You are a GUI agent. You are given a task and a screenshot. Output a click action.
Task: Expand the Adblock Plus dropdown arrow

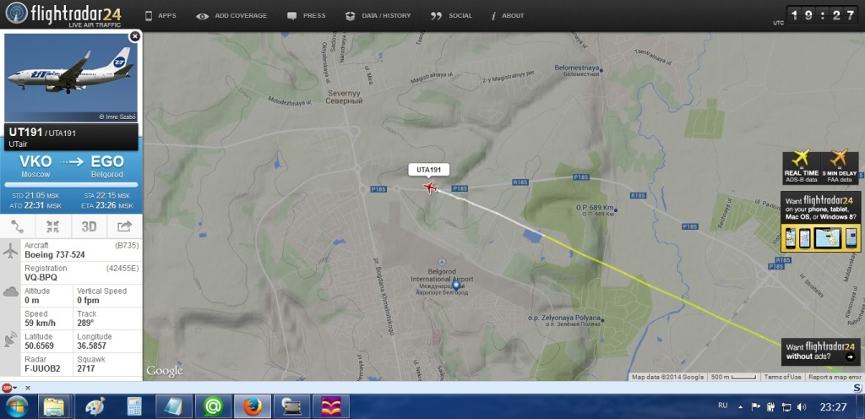click(x=15, y=388)
